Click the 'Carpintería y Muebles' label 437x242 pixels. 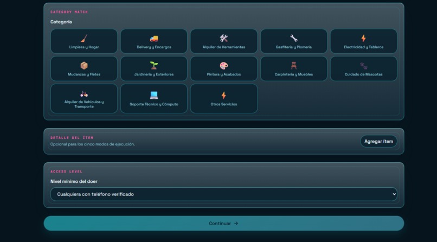tap(294, 74)
